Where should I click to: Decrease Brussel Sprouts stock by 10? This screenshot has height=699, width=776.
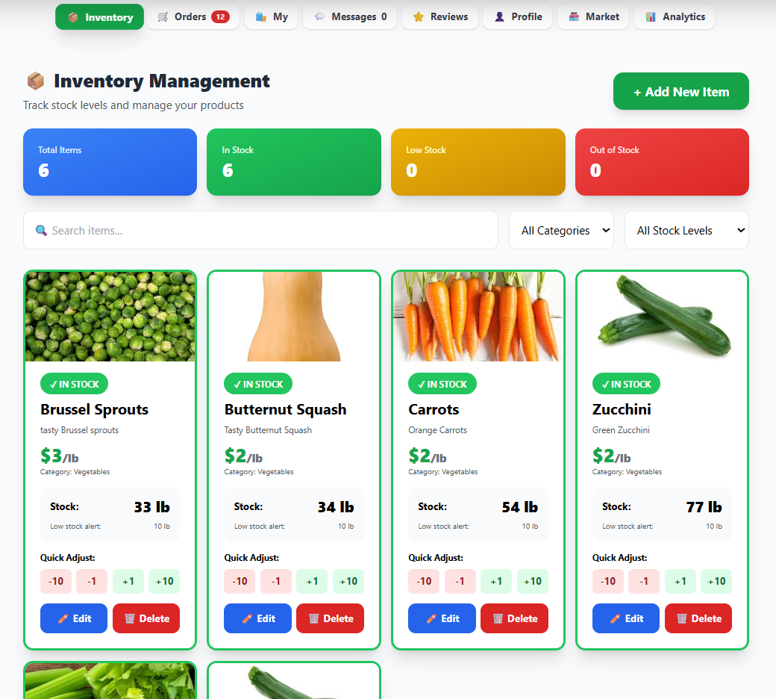[x=56, y=581]
